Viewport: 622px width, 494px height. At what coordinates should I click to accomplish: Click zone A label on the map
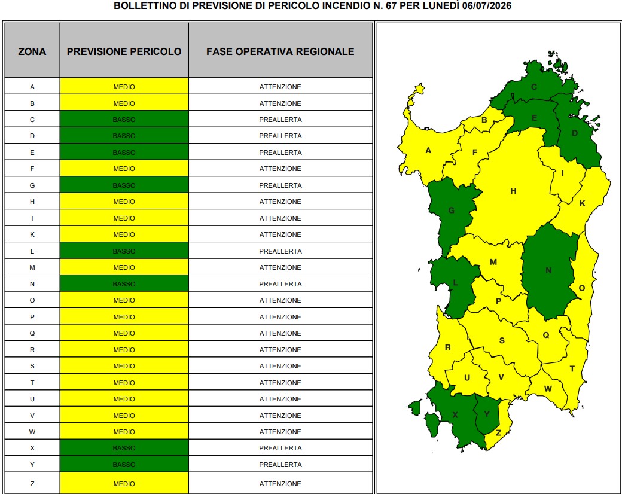428,150
